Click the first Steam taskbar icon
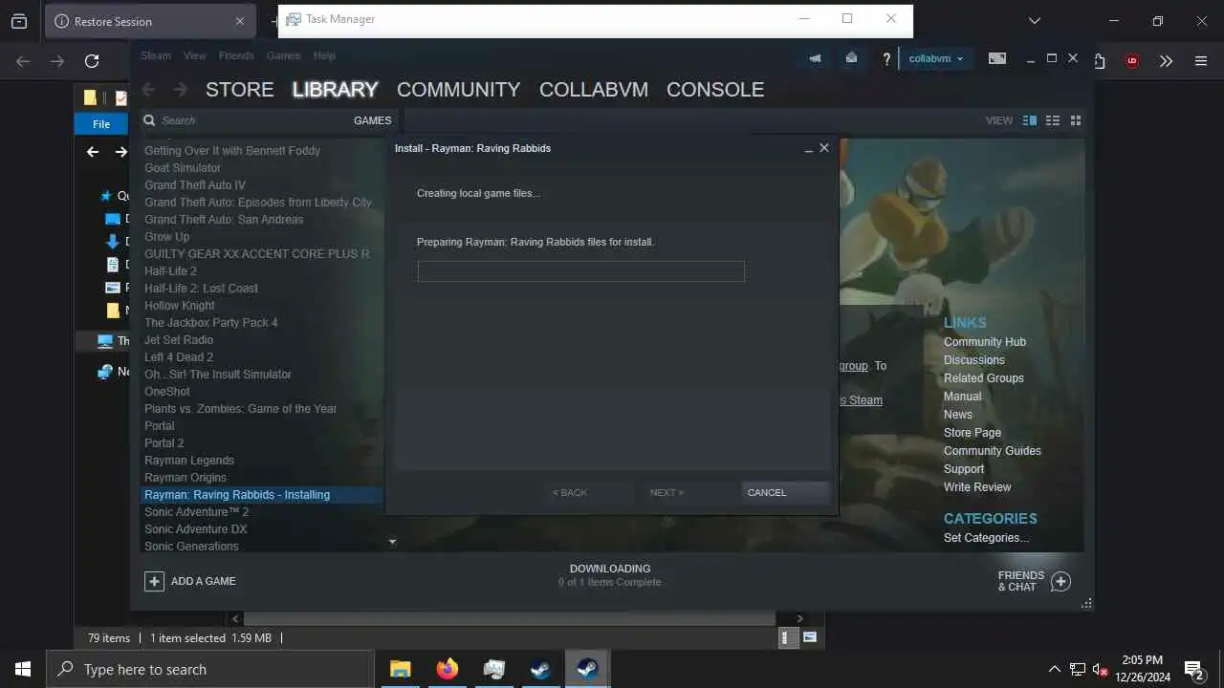1224x688 pixels. click(x=540, y=670)
